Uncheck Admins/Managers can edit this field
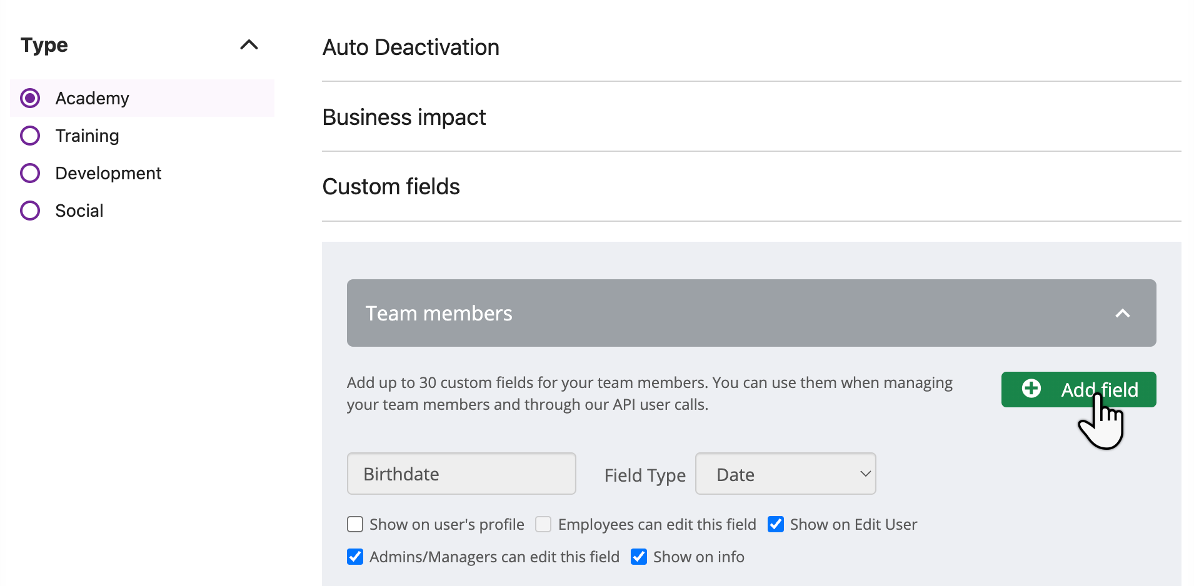 tap(355, 557)
